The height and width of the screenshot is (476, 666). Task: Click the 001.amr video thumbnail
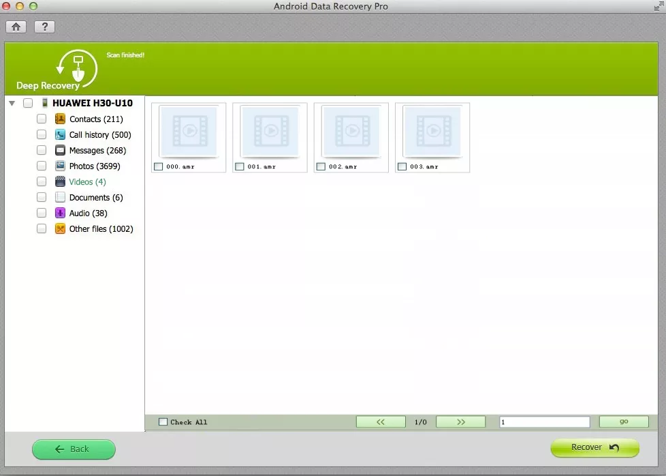270,131
